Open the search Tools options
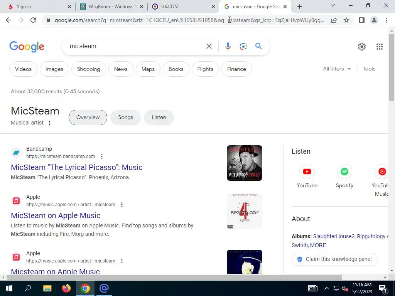Image resolution: width=395 pixels, height=296 pixels. [x=369, y=69]
